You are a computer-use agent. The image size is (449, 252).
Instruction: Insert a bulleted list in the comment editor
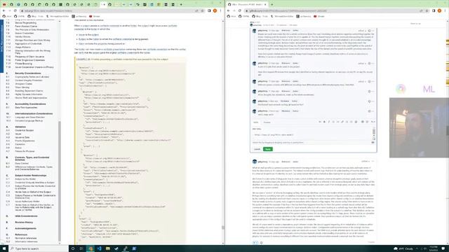(347, 122)
